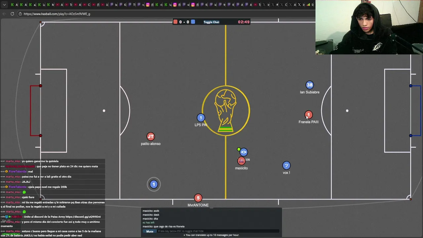Click red JT player disc
The height and width of the screenshot is (238, 423).
(x=150, y=136)
